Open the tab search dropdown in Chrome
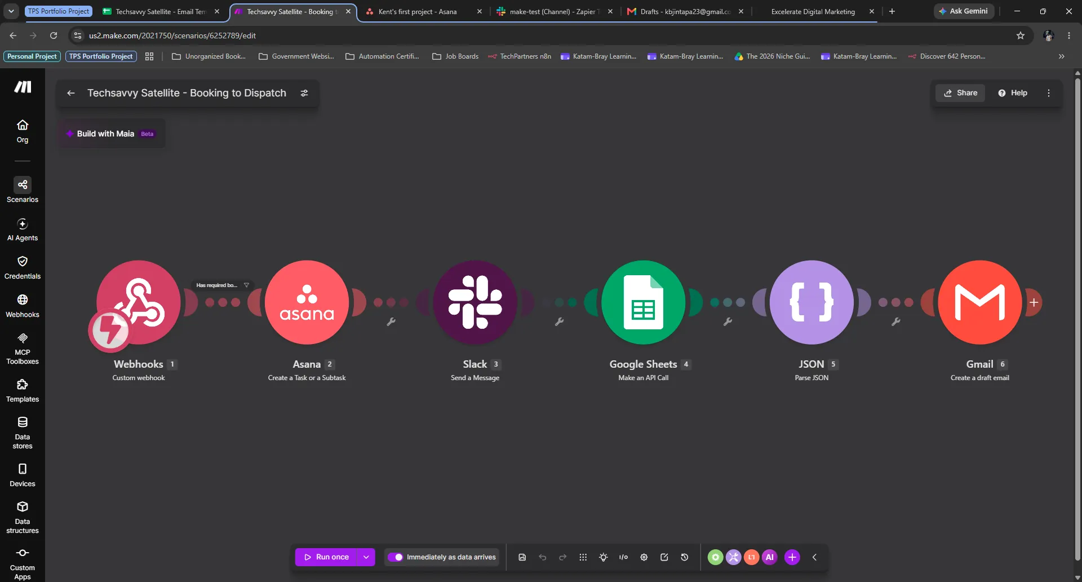 [x=11, y=11]
